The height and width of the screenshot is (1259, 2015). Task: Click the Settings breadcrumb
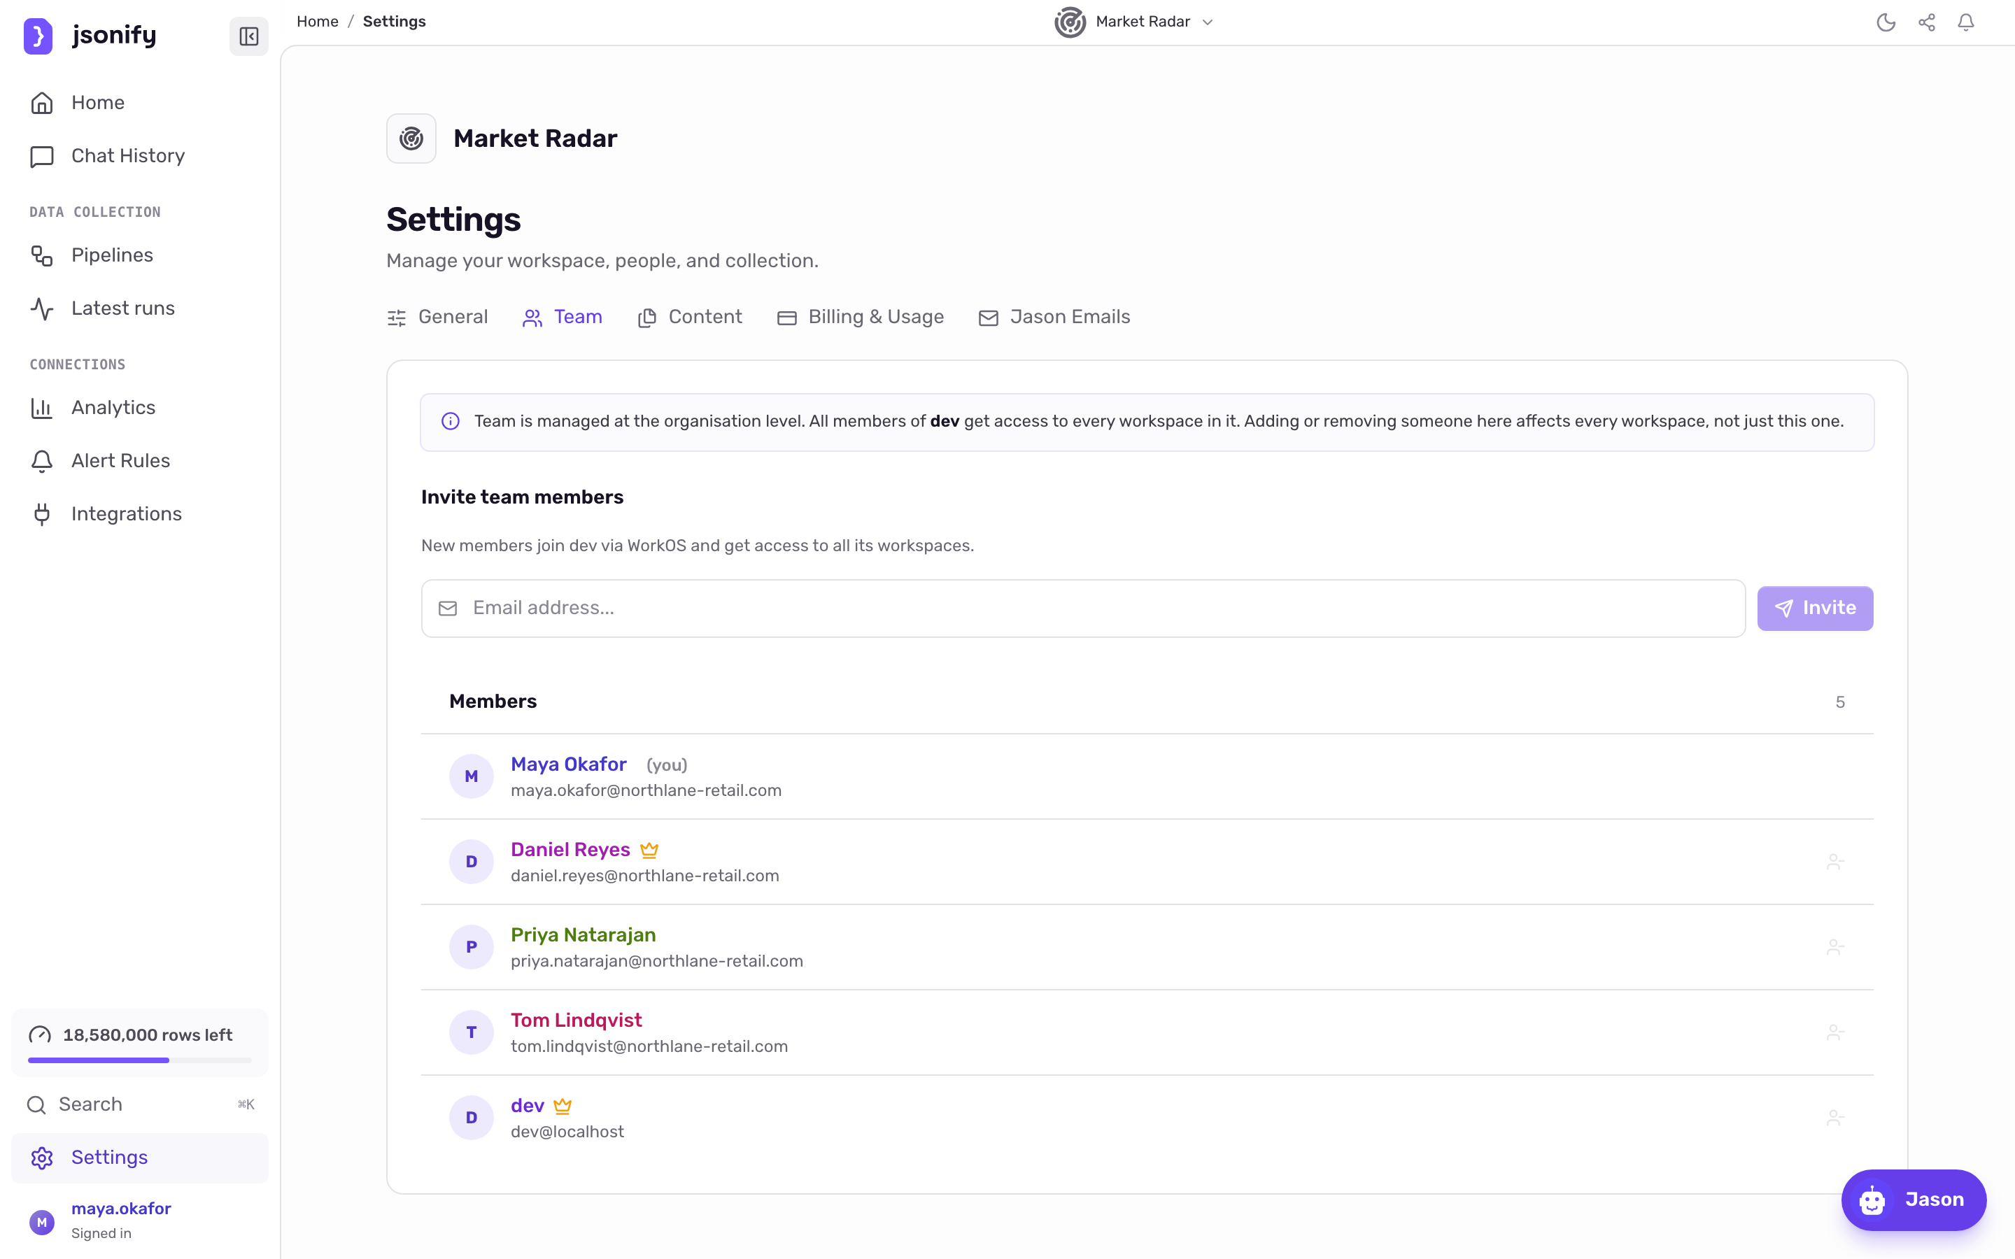click(x=394, y=22)
